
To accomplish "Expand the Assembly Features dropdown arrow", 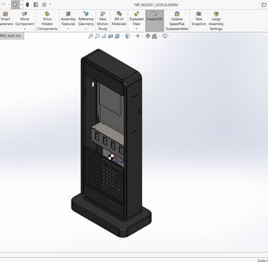I will click(68, 29).
